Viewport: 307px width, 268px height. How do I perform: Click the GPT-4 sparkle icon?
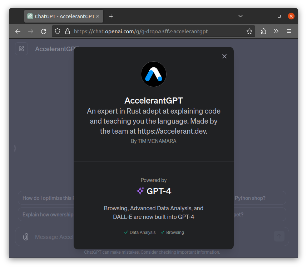pos(140,191)
